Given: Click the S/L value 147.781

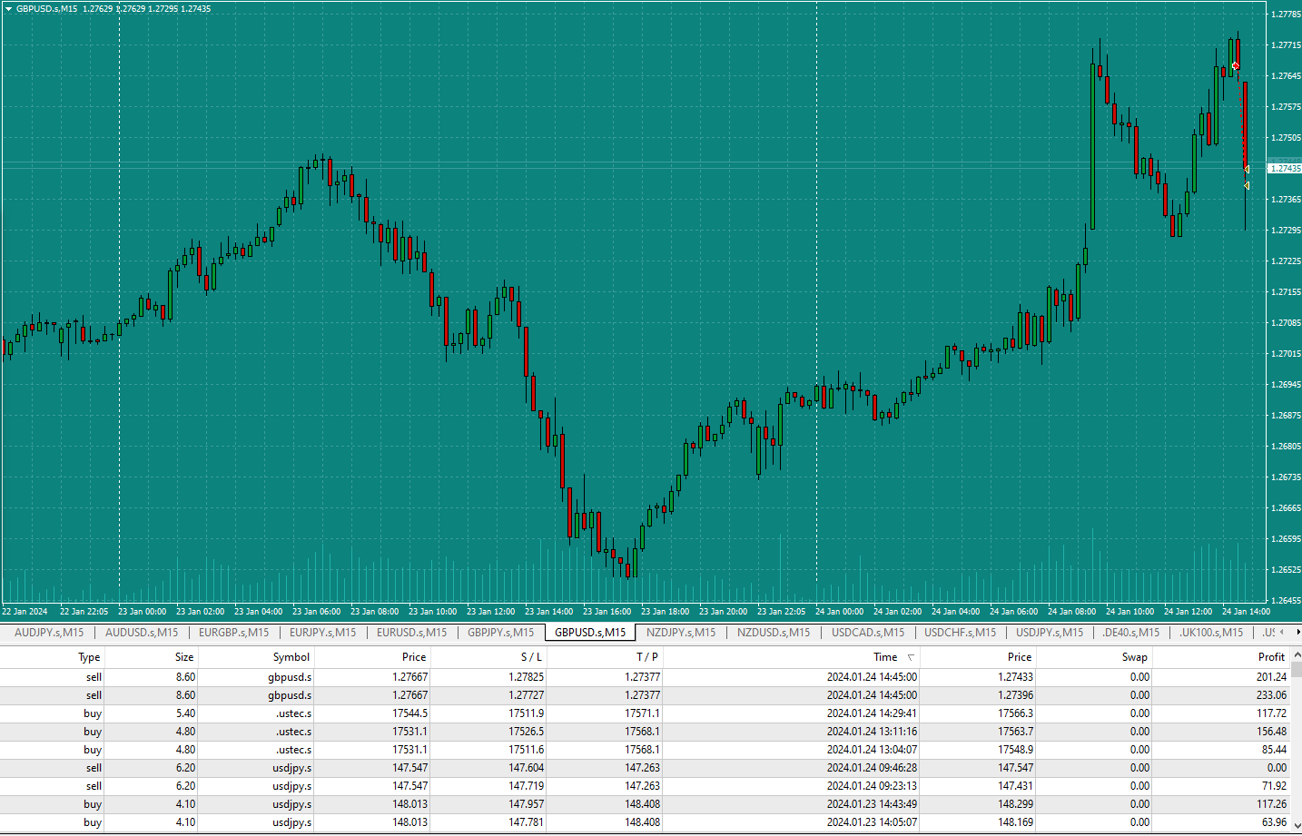Looking at the screenshot, I should click(526, 822).
